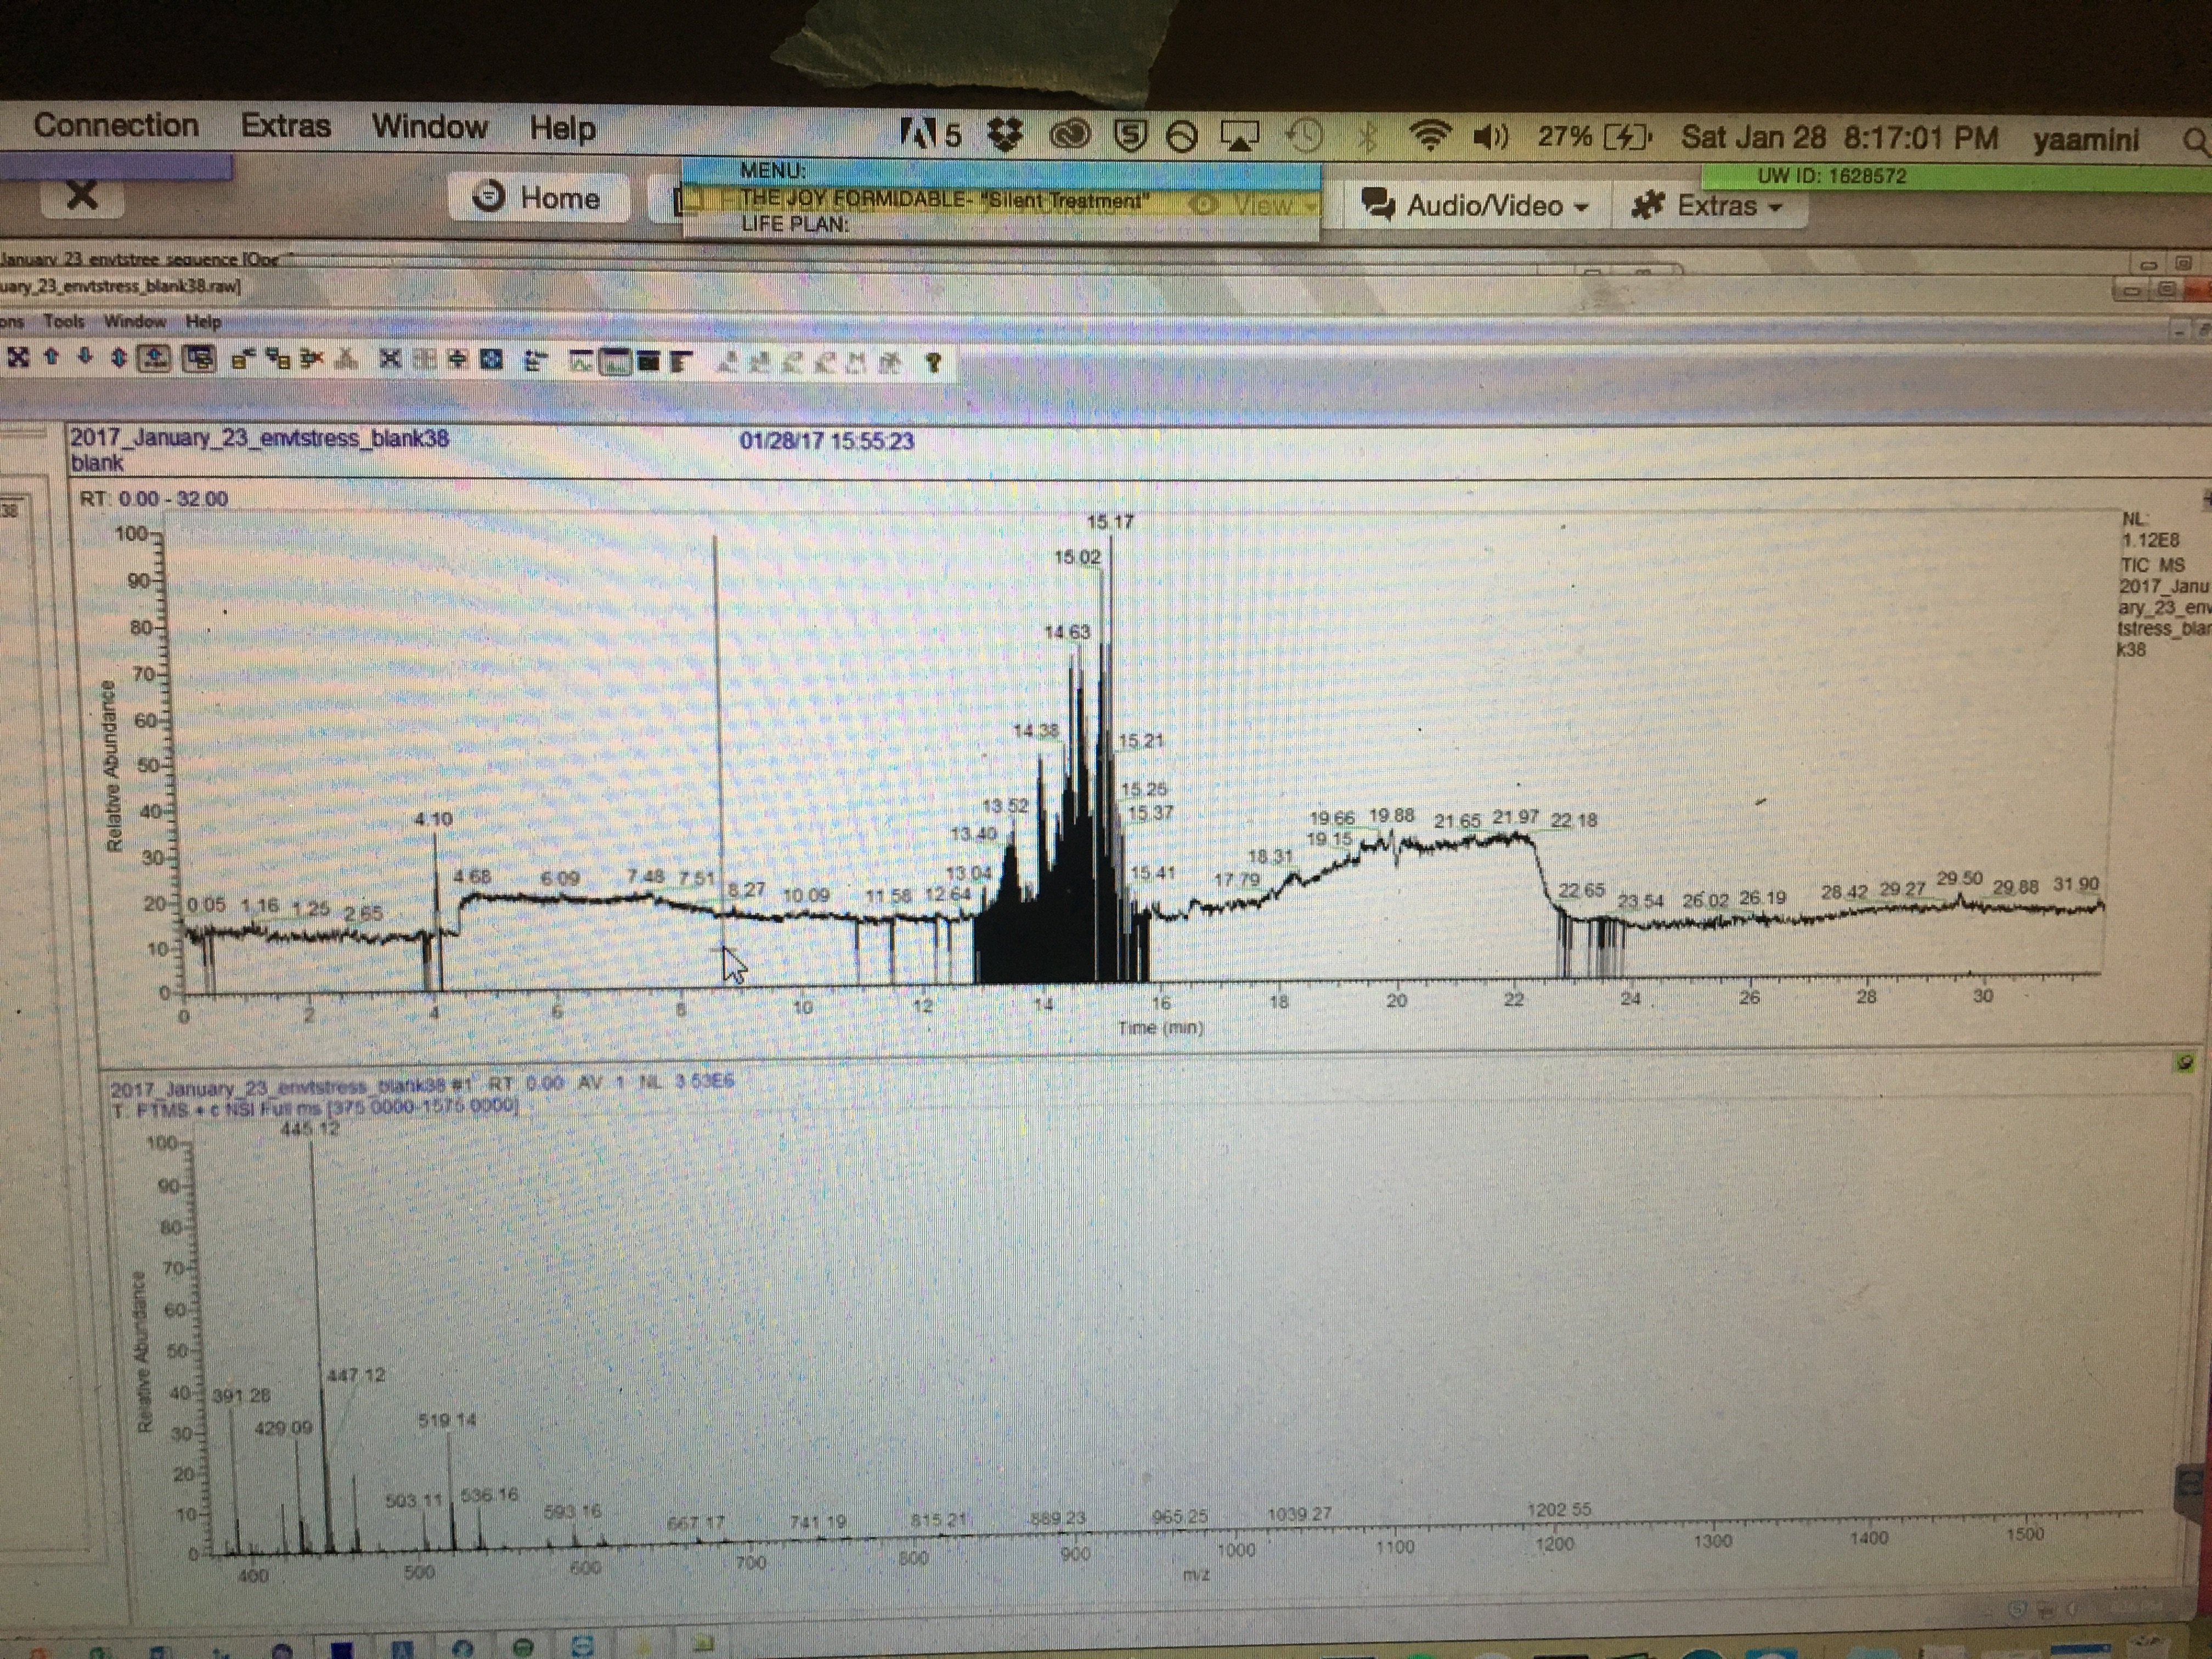Open the Tools menu in Xcalibur
Viewport: 2212px width, 1659px height.
(x=64, y=321)
